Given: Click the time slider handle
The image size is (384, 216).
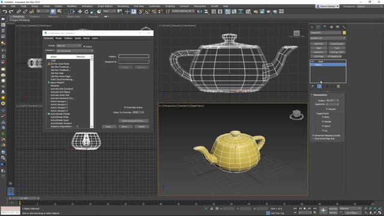Looking at the screenshot, I should point(23,198).
